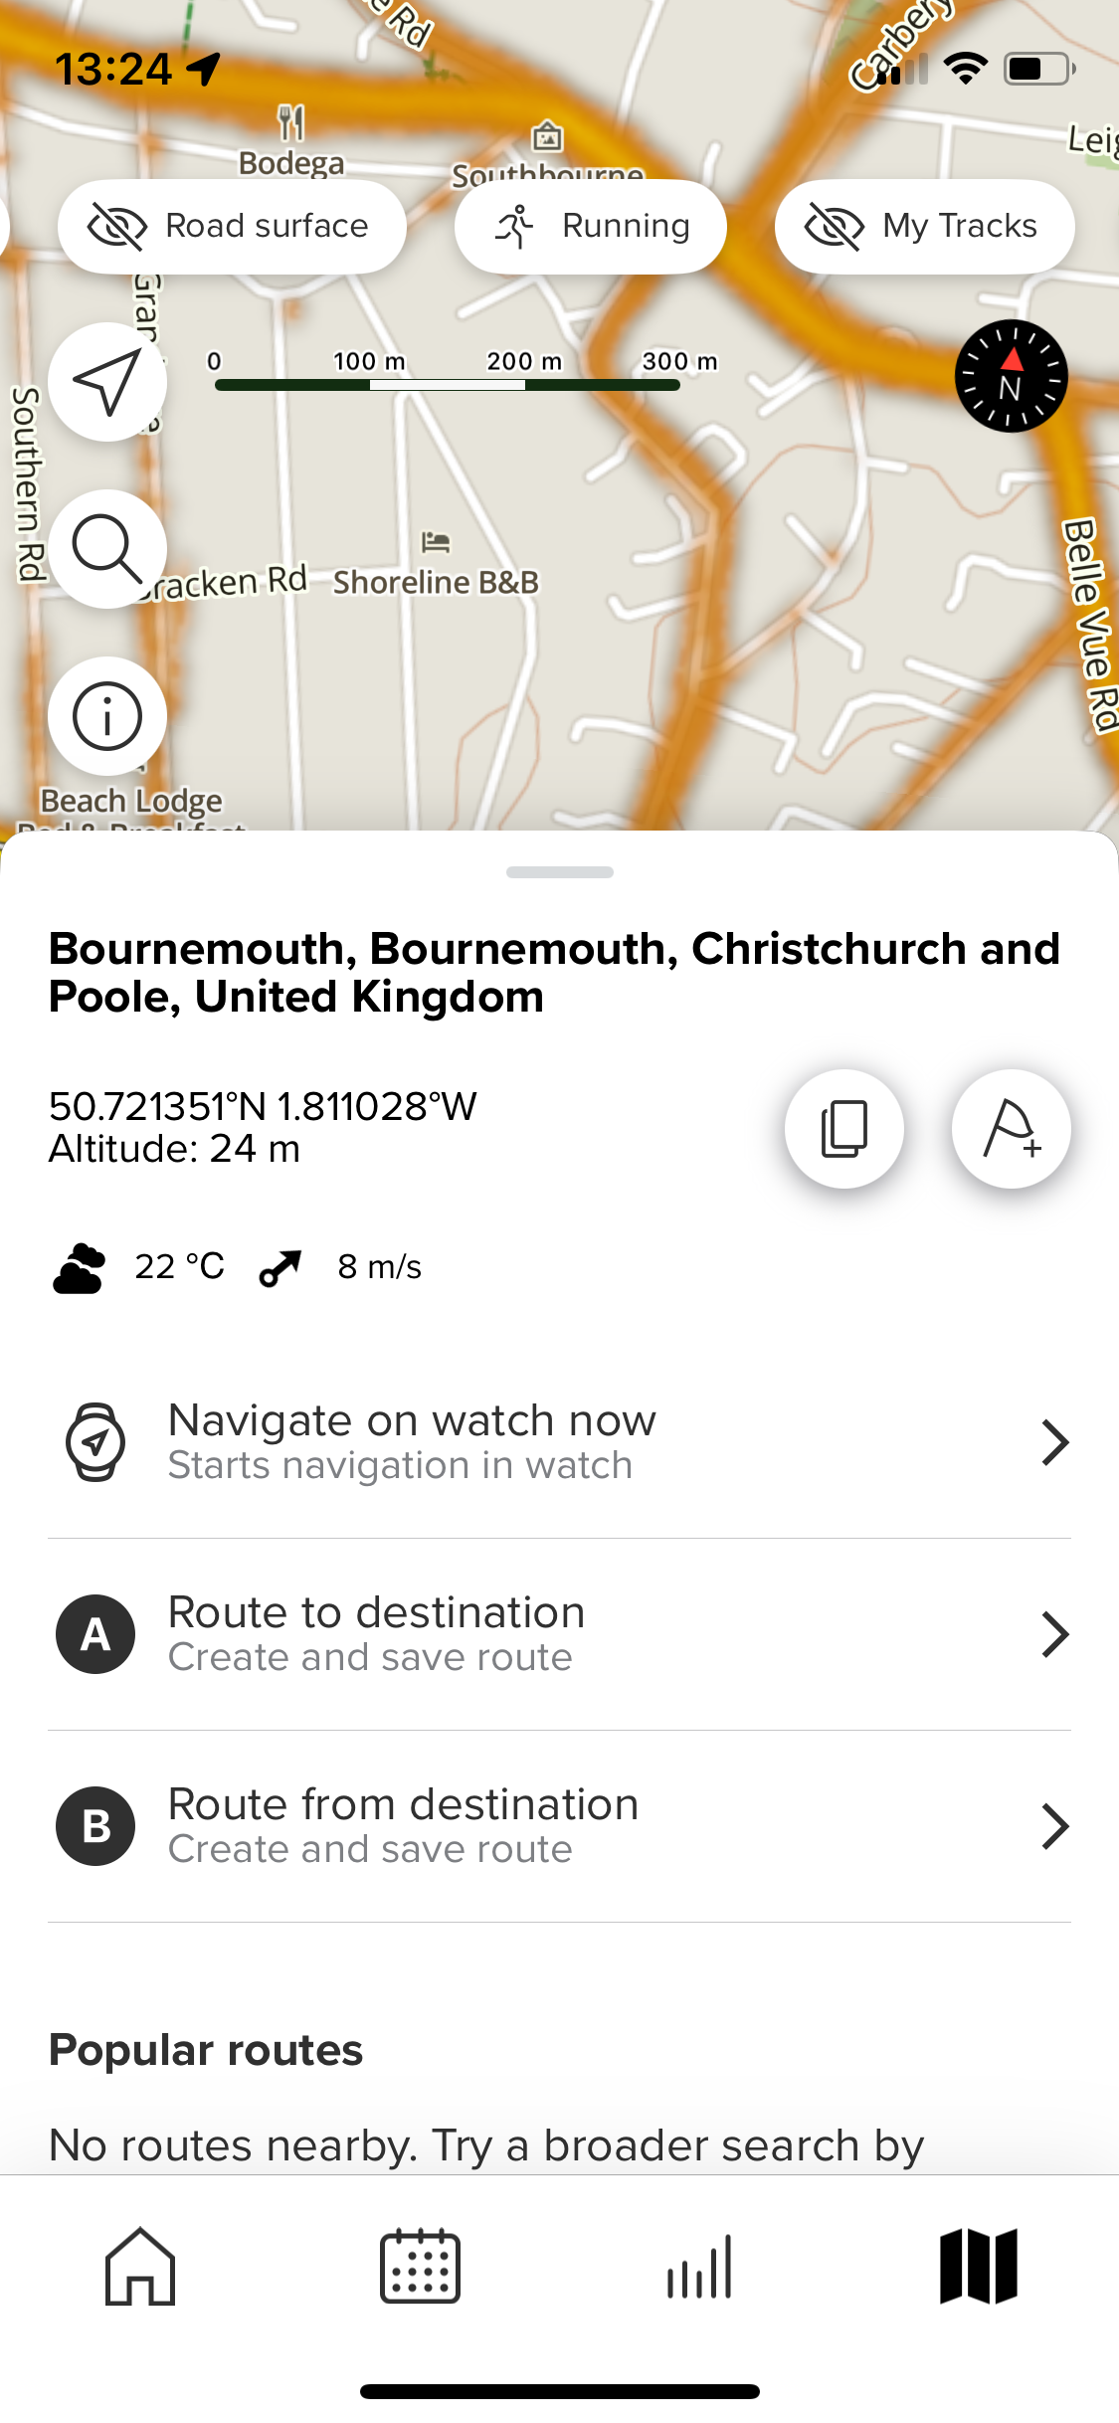Open Route to destination chevron

[1054, 1634]
